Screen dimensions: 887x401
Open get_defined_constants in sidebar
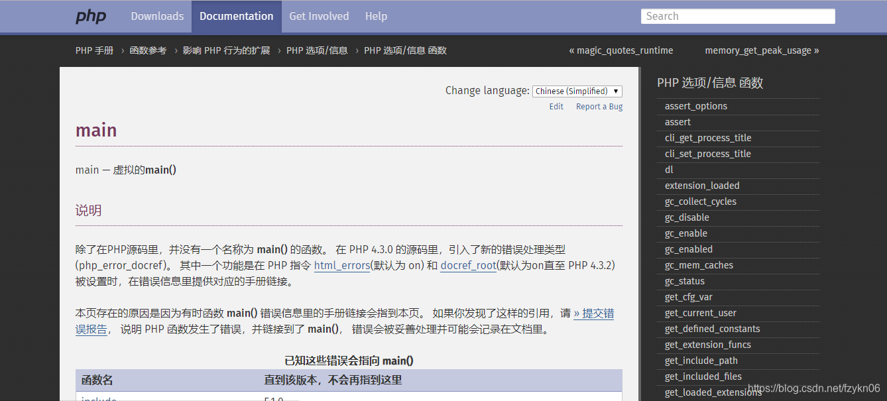(x=713, y=329)
